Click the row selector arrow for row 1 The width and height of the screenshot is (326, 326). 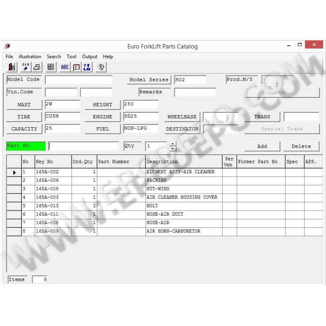14,173
